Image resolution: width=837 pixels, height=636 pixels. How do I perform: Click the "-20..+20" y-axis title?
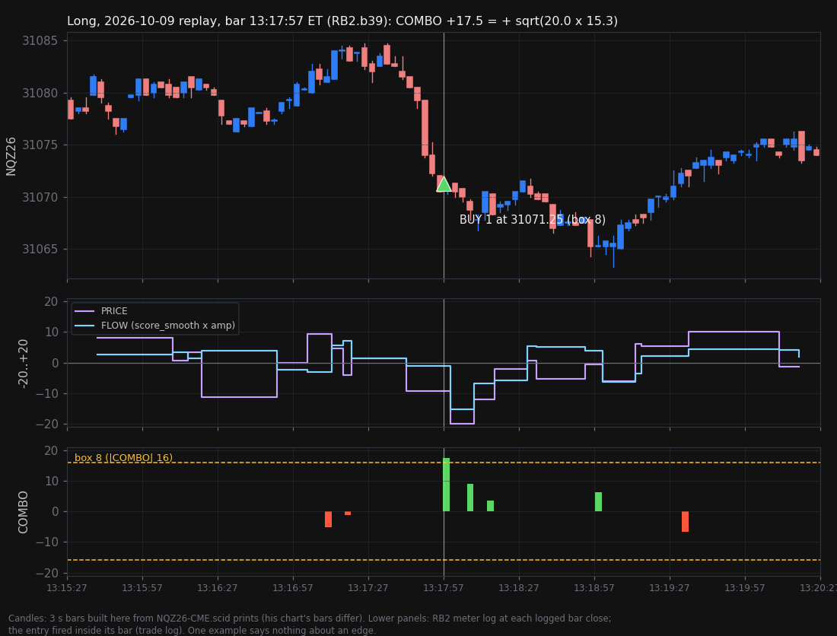coord(22,364)
